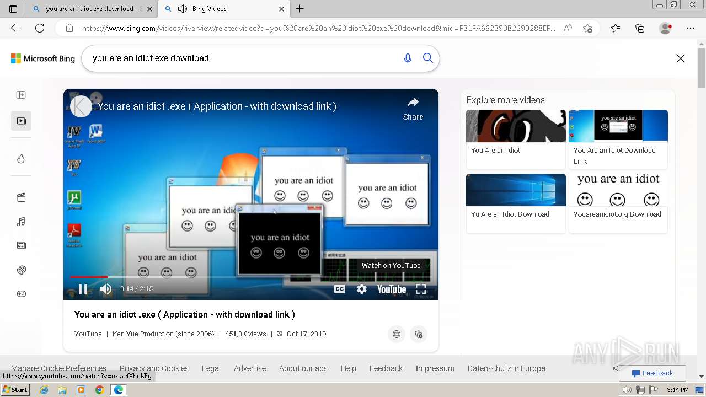
Task: Open the Help footer link
Action: point(348,368)
